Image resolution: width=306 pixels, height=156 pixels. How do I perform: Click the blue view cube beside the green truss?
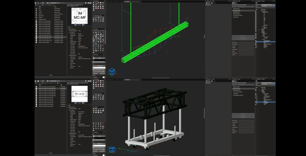point(112,71)
